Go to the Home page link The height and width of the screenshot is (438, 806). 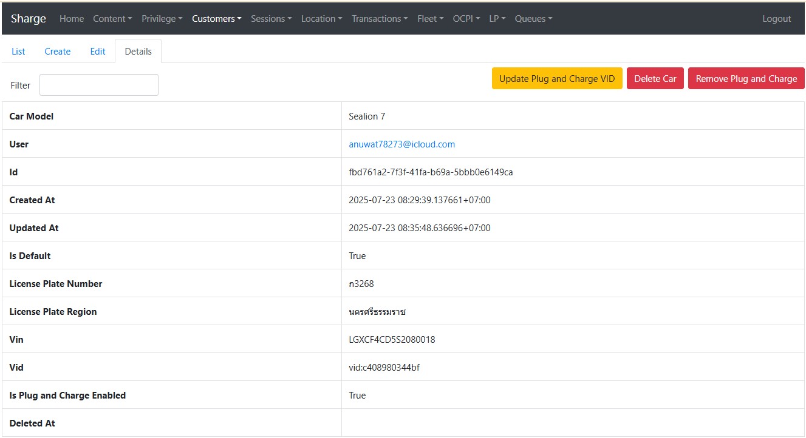(72, 19)
